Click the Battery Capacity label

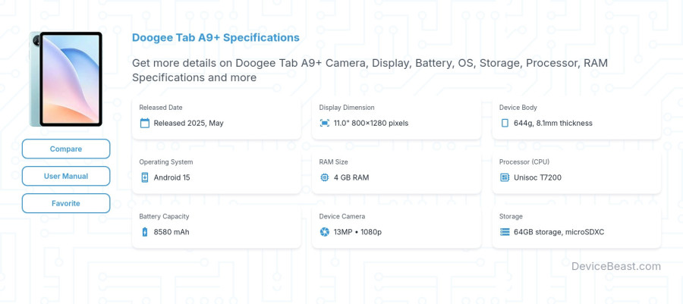(x=164, y=216)
